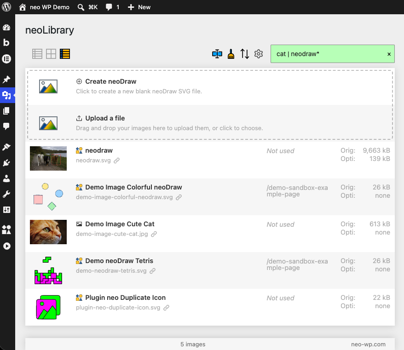
Task: Click Create neoDraw
Action: (x=110, y=81)
